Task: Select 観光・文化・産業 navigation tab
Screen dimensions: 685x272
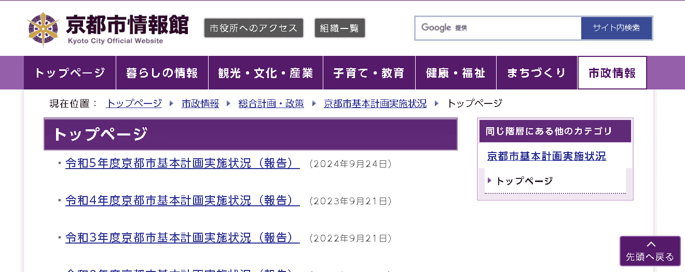Action: click(x=266, y=73)
